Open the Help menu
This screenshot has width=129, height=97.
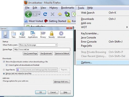coord(90,8)
